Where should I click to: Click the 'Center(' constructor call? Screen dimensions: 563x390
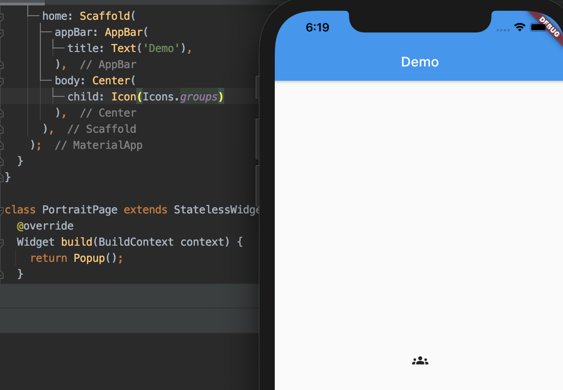(114, 81)
